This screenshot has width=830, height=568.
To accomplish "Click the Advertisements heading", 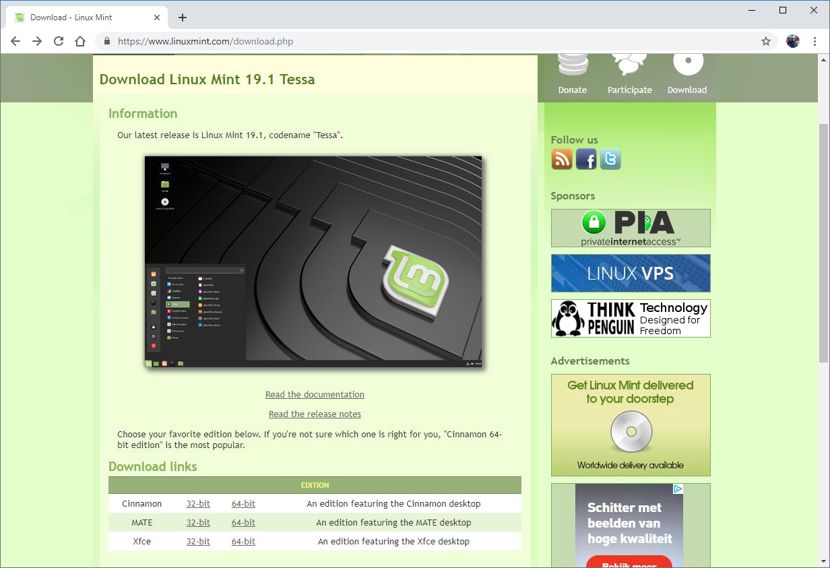I will point(590,361).
